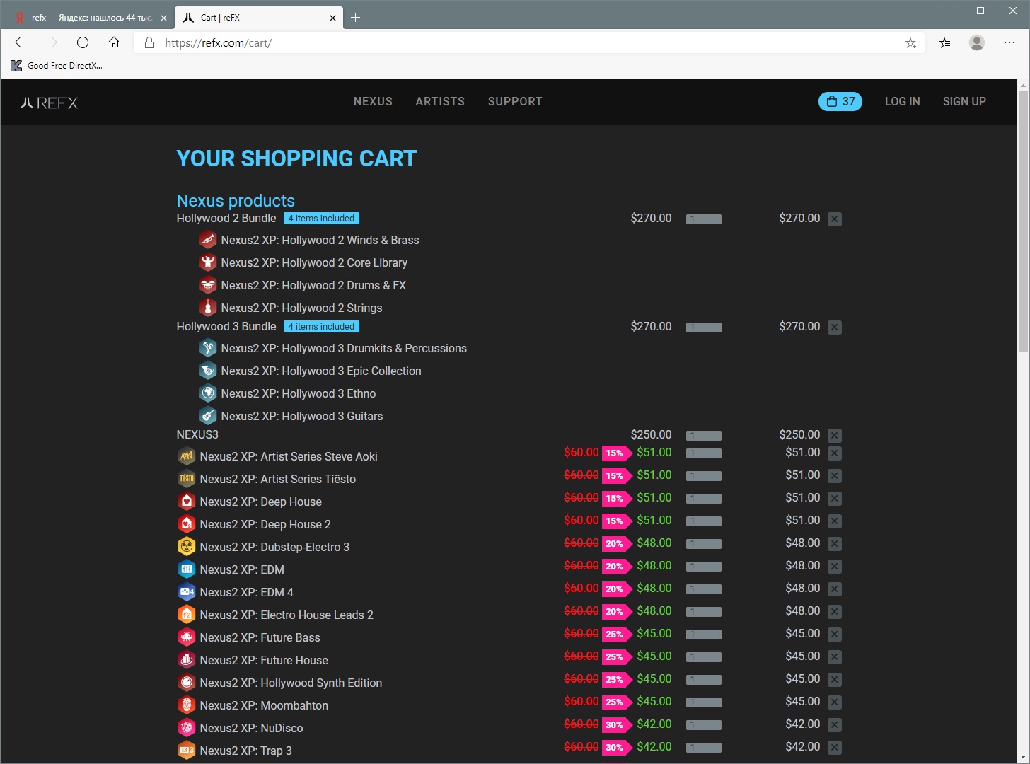
Task: Open the SUPPORT menu item
Action: 515,101
